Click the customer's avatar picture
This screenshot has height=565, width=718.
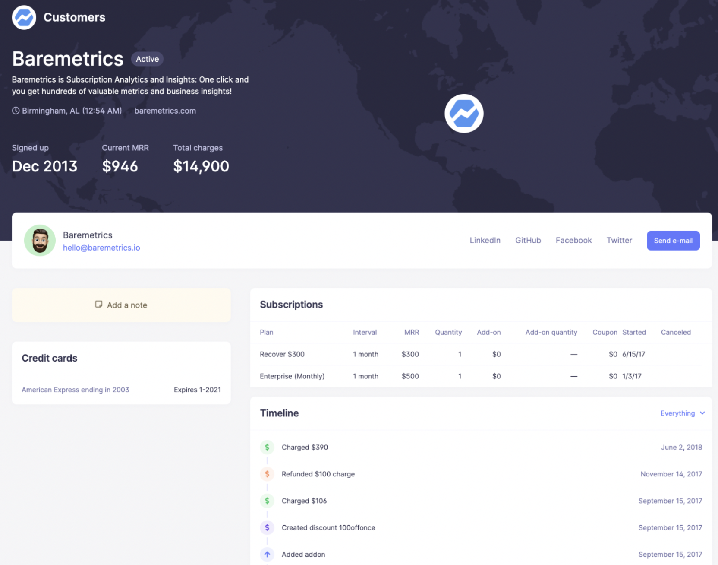(39, 241)
